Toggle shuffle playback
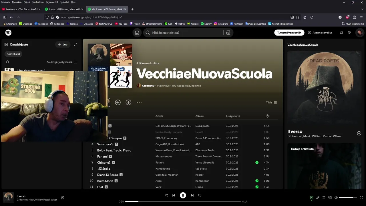The height and width of the screenshot is (206, 366). [166, 195]
